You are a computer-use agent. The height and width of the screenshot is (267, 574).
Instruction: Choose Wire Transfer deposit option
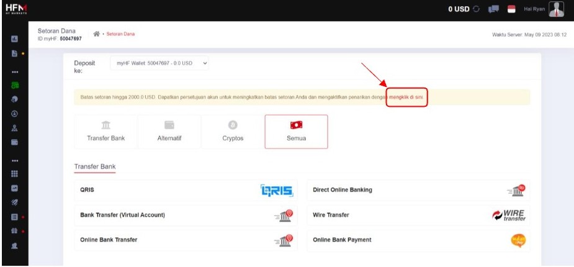(418, 215)
